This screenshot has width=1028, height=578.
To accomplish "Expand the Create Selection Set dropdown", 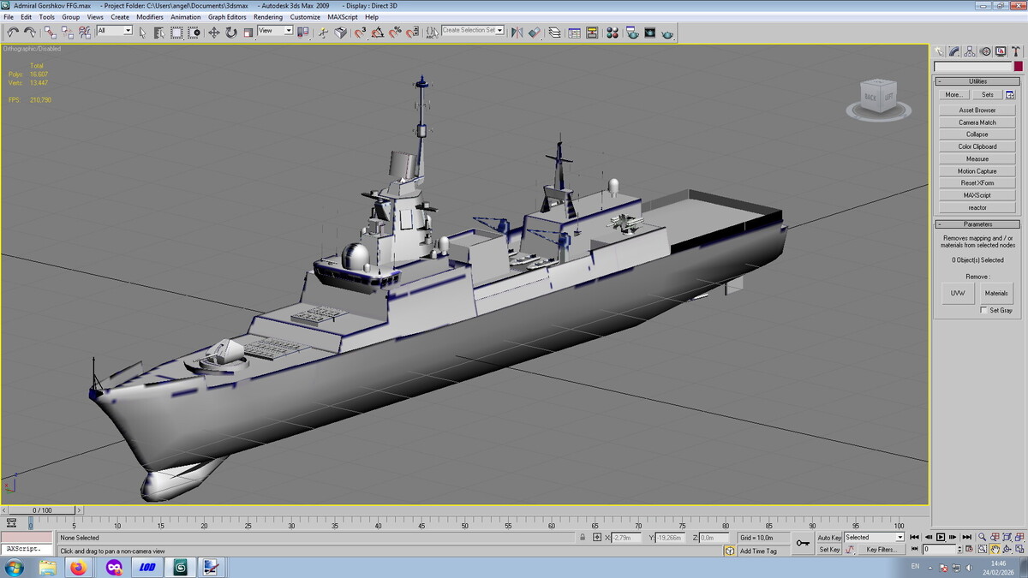I will coord(499,31).
